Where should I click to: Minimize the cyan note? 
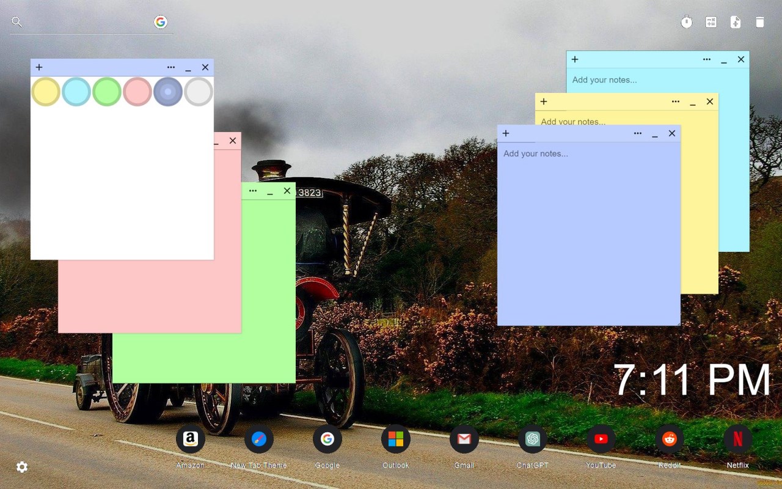click(x=724, y=59)
